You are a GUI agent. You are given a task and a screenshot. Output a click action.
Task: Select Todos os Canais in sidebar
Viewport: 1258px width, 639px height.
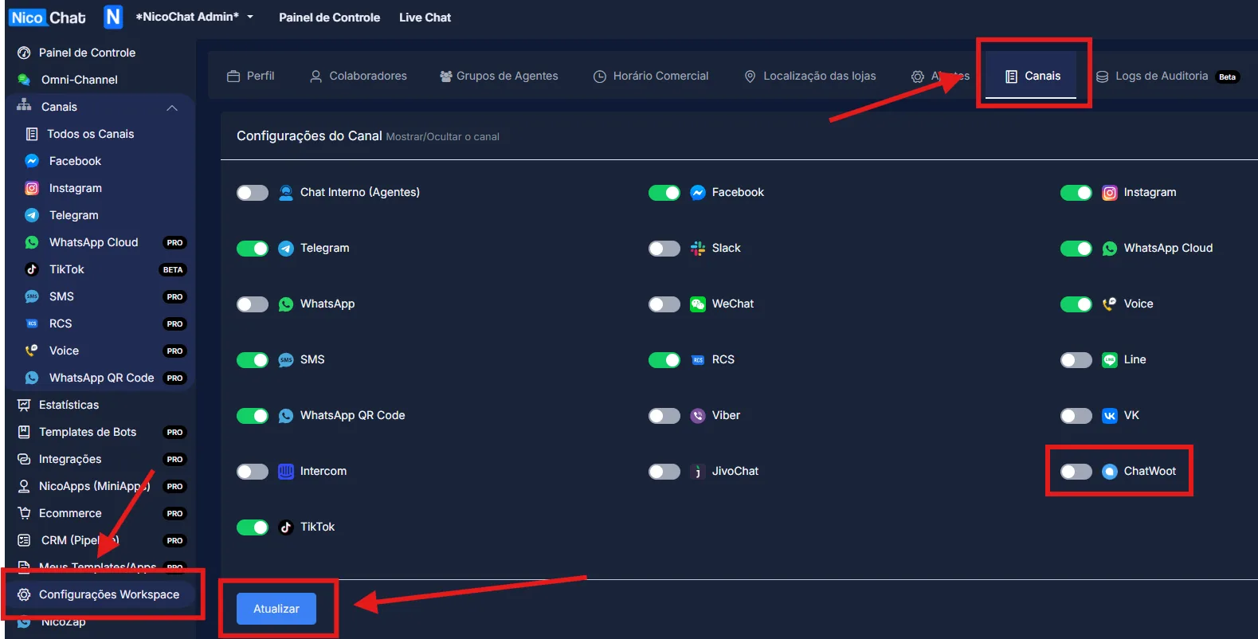point(90,134)
